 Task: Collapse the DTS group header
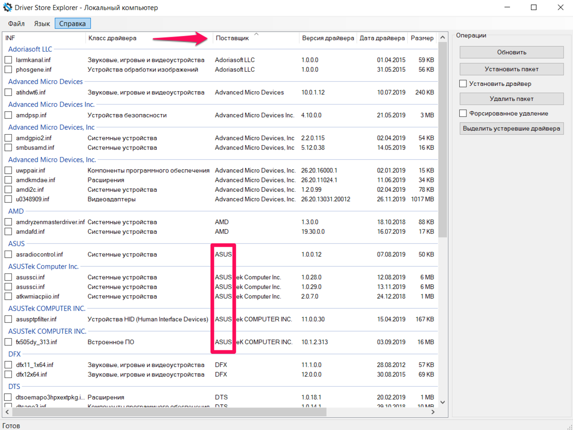[x=14, y=387]
